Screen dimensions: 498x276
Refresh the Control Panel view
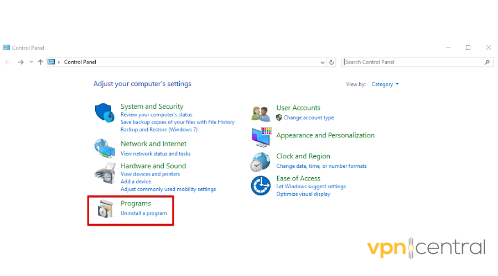(332, 62)
